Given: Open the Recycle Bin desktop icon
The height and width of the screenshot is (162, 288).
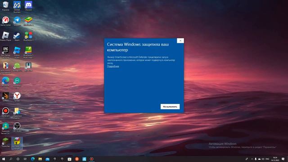Looking at the screenshot, I should pyautogui.click(x=5, y=6).
